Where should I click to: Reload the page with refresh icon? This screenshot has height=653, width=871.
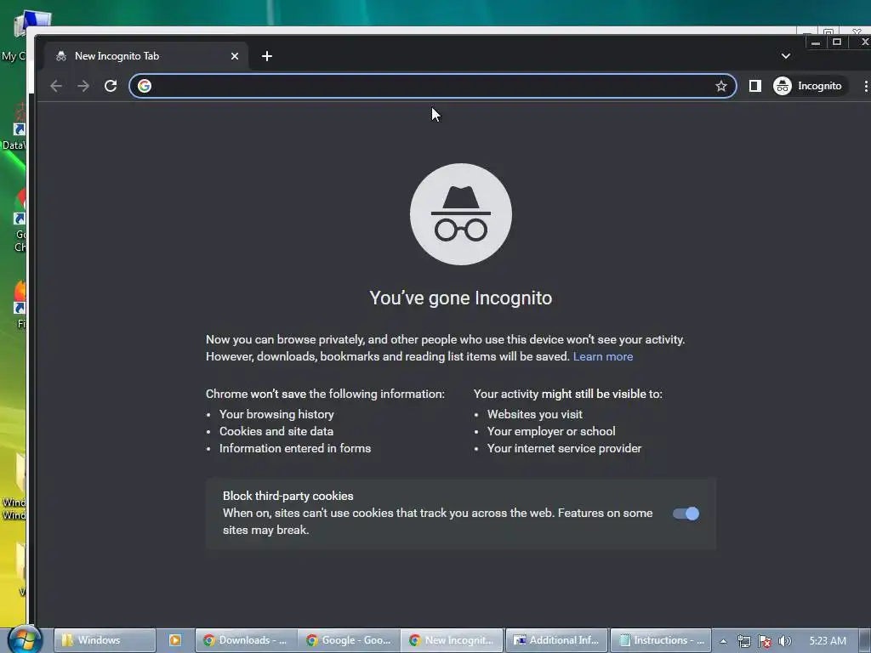[x=111, y=86]
